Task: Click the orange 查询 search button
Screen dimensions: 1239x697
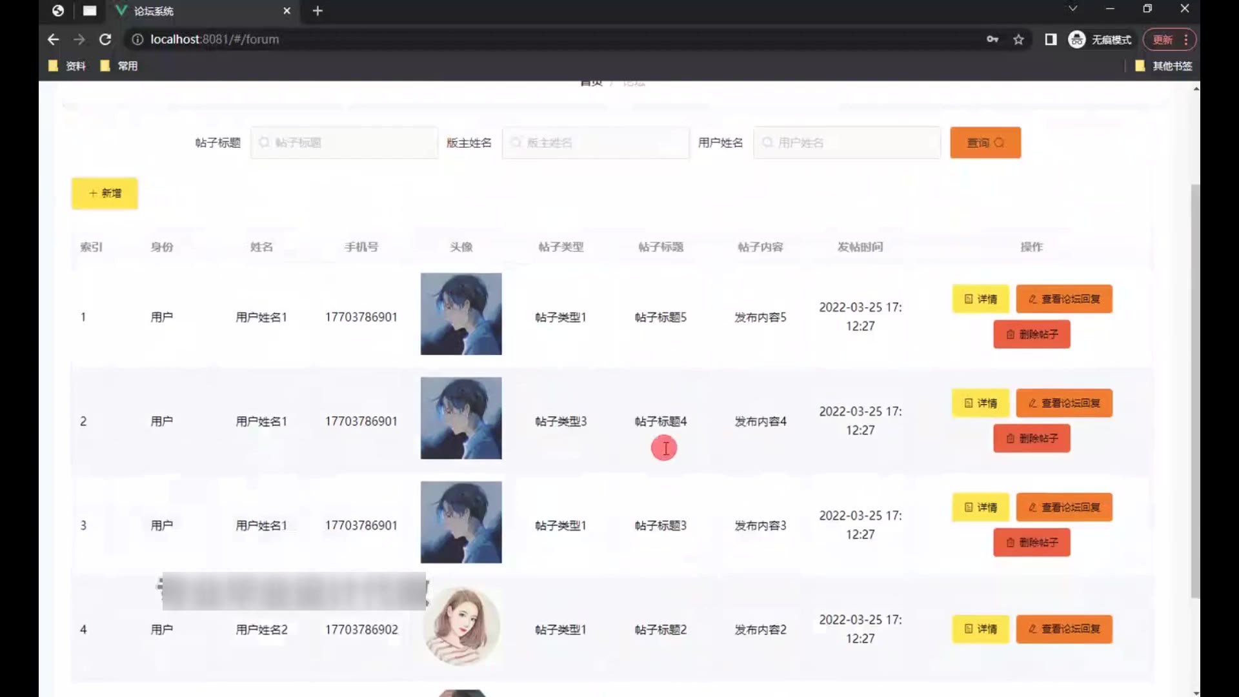Action: [x=985, y=143]
